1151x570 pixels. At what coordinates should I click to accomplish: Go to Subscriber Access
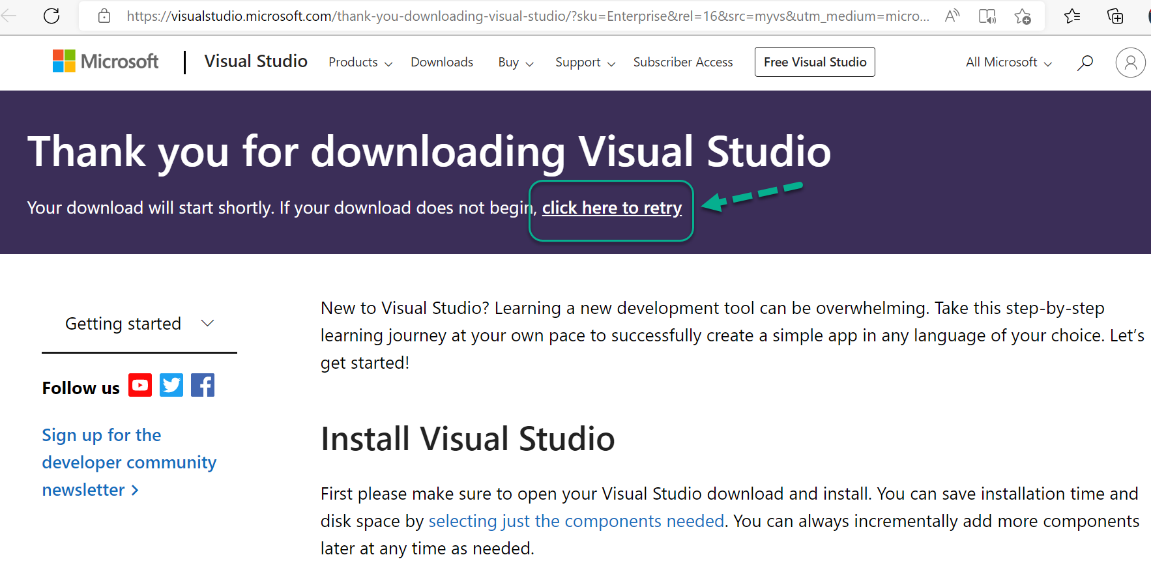[x=683, y=63]
